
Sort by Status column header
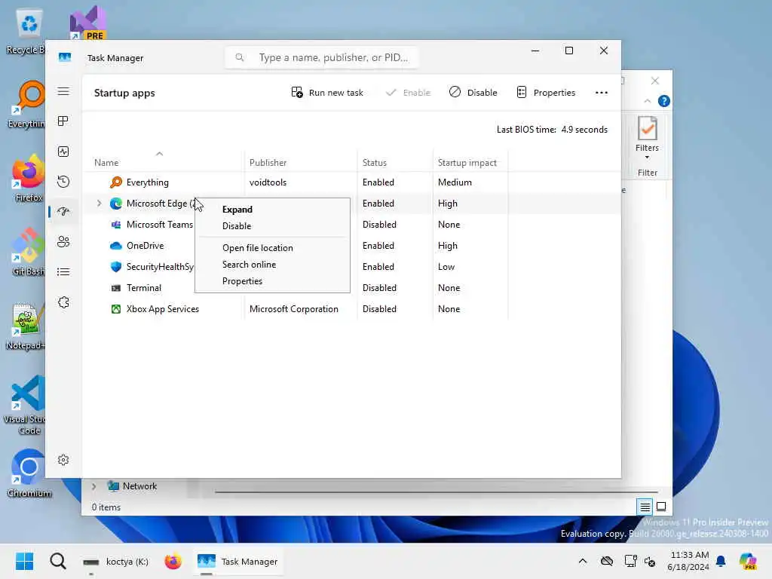pos(374,163)
